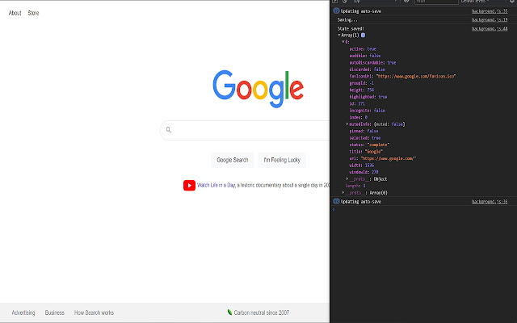Click the State saved! console message

pos(351,29)
